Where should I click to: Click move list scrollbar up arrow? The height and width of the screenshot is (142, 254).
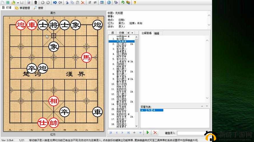tap(136, 37)
